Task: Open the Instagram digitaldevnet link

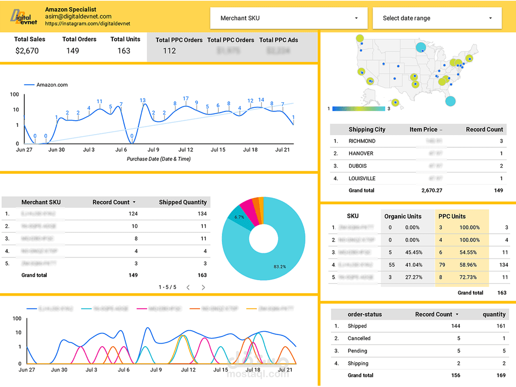Action: (x=88, y=24)
